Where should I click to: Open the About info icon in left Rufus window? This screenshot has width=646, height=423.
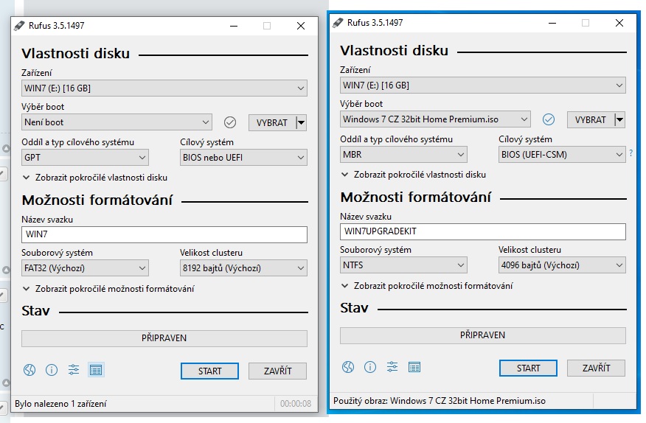[x=52, y=370]
